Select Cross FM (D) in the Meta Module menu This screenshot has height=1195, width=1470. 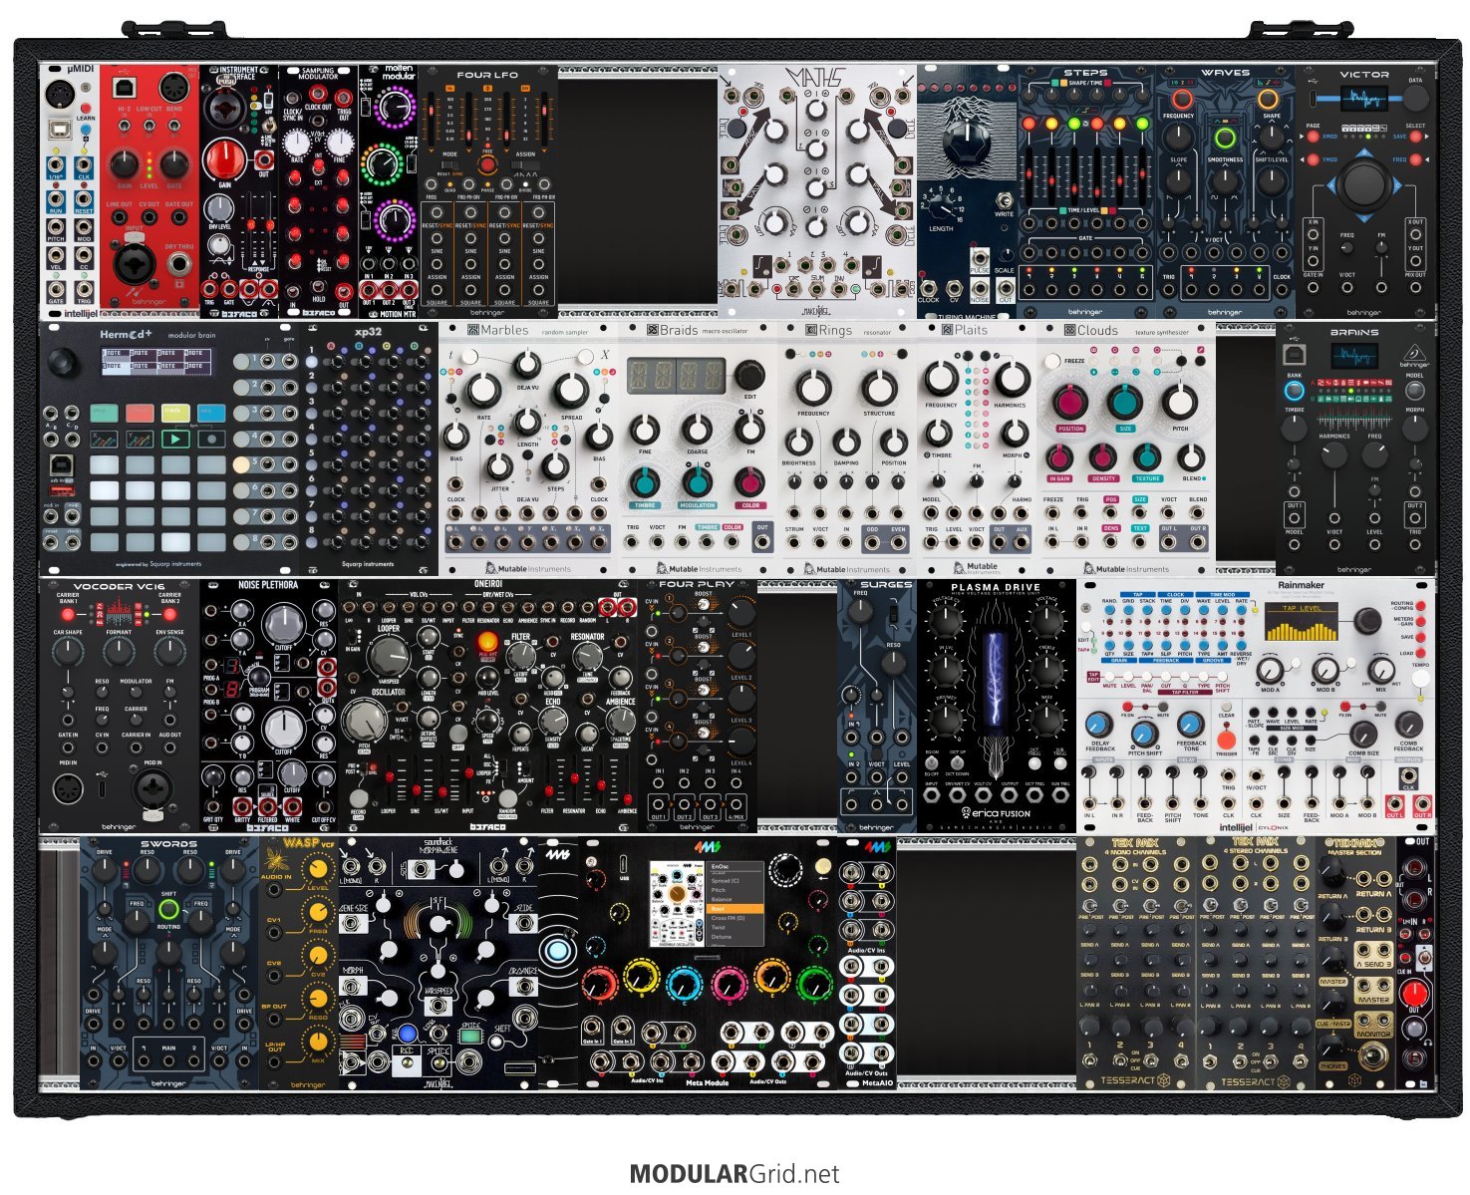728,918
